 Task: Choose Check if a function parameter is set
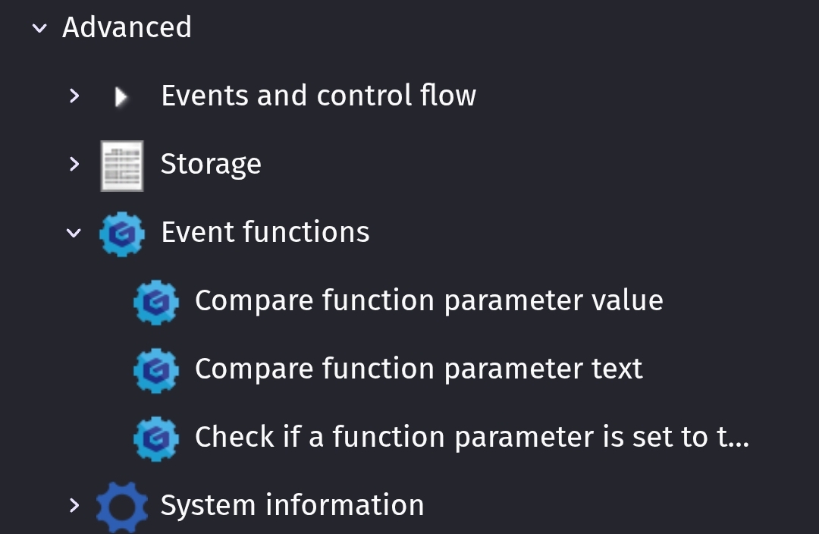point(472,437)
